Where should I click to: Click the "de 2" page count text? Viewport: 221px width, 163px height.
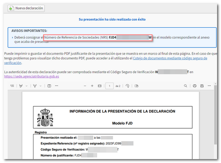click(x=118, y=86)
